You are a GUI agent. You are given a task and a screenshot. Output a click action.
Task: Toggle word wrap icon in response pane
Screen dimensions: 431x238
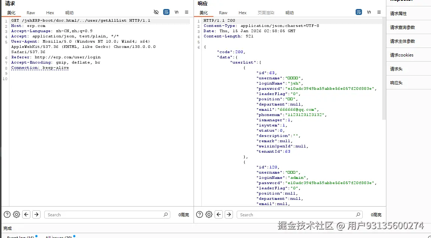[x=359, y=12]
